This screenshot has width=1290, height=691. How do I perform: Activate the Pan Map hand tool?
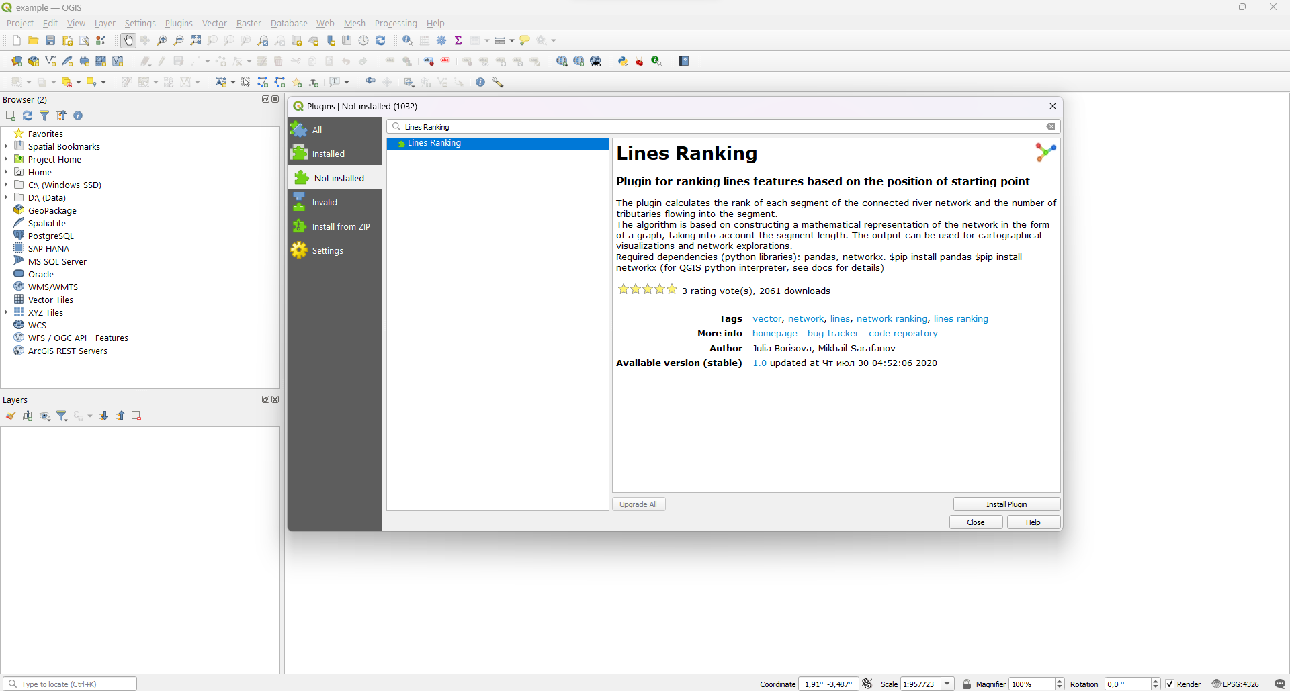128,40
